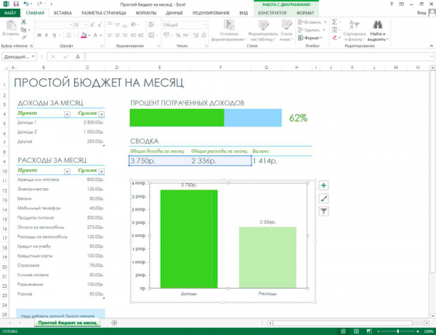Click the wrap text icon
The width and height of the screenshot is (436, 335).
(x=151, y=25)
